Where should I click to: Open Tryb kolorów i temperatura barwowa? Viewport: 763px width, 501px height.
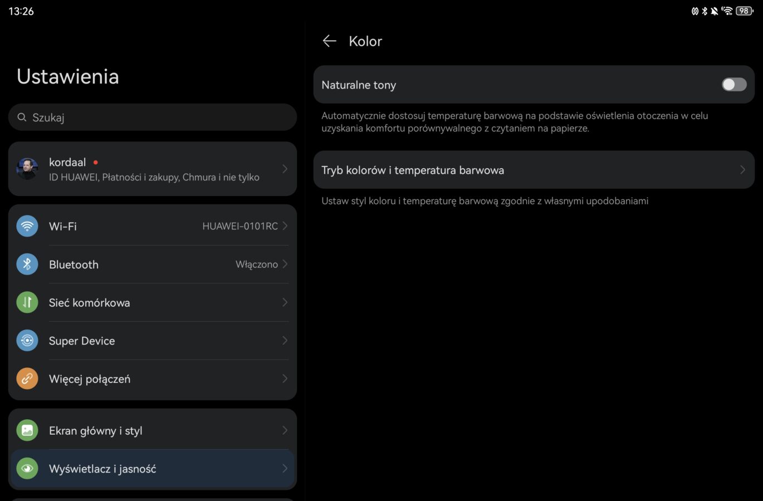point(413,170)
